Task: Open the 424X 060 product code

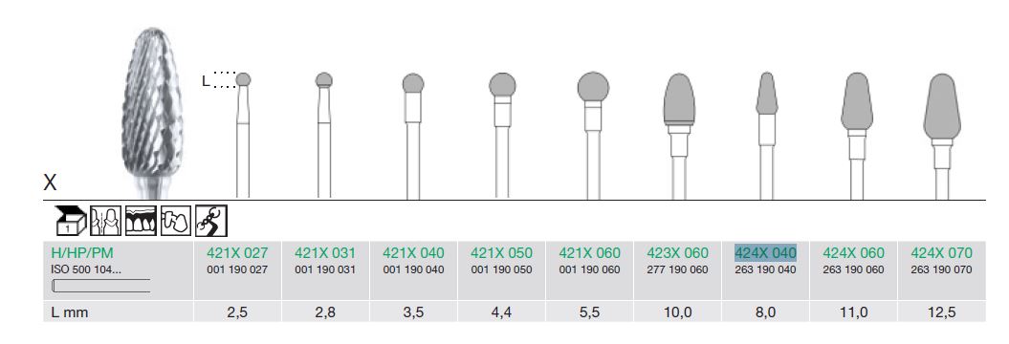Action: (853, 252)
